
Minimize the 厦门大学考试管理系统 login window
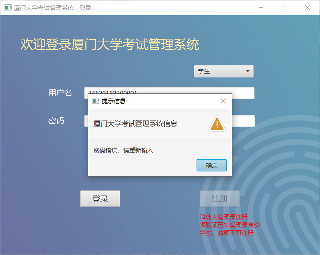click(x=261, y=8)
